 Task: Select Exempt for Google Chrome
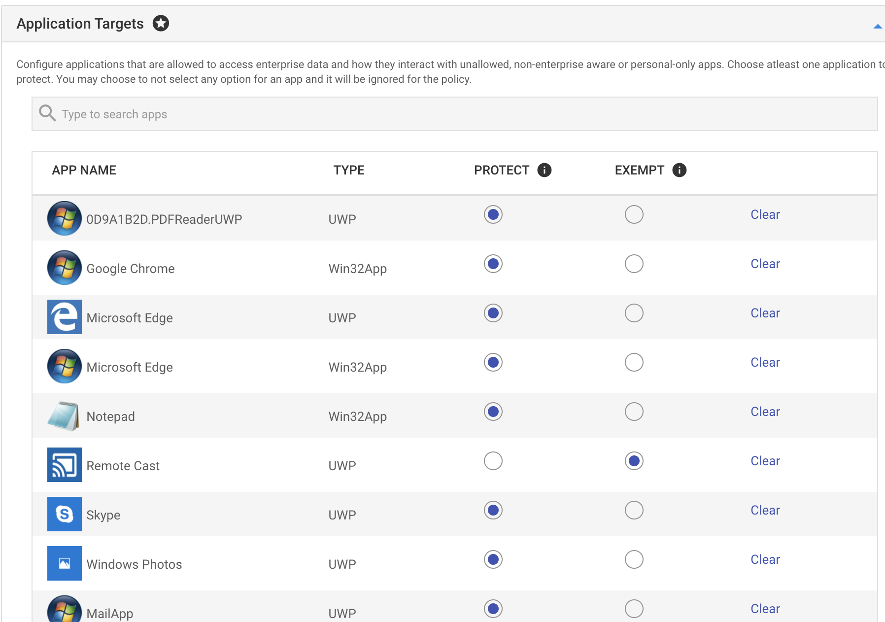tap(634, 264)
